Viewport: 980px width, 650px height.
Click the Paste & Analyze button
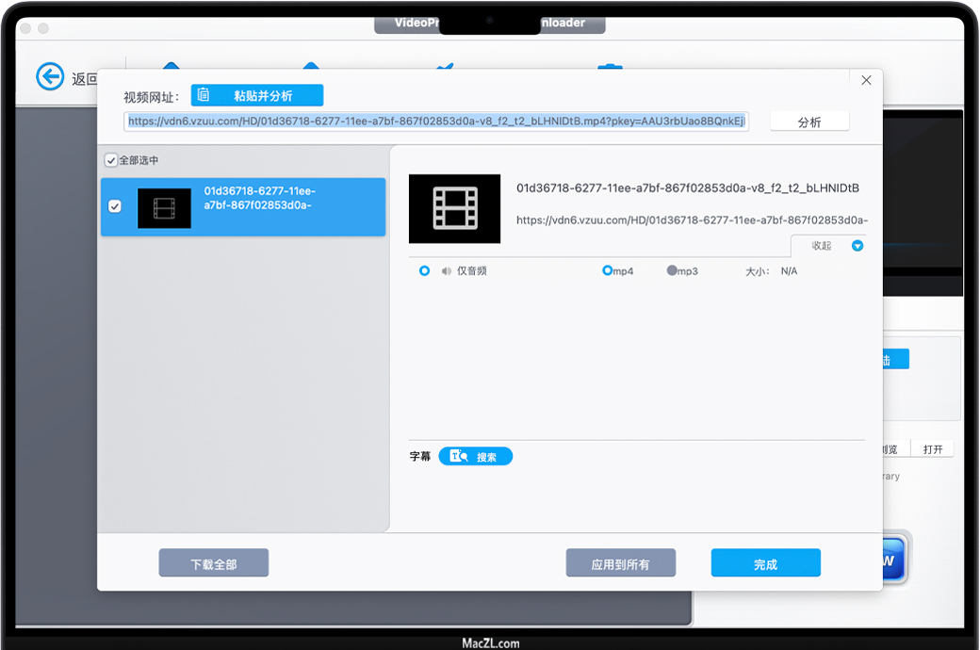257,96
